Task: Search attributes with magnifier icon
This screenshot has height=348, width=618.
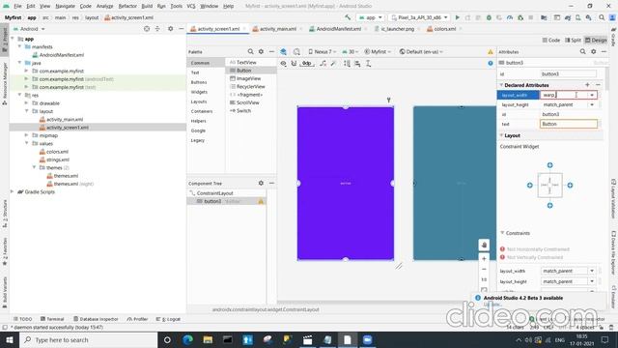Action: click(x=582, y=51)
